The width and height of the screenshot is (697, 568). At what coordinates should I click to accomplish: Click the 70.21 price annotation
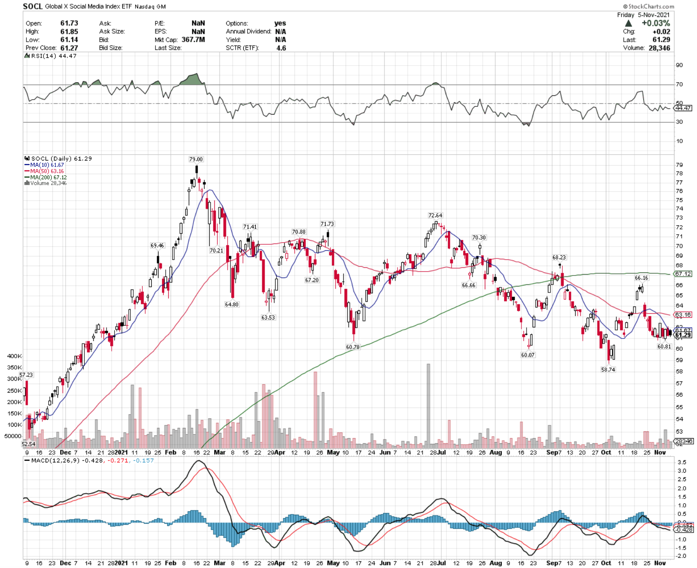pos(216,251)
